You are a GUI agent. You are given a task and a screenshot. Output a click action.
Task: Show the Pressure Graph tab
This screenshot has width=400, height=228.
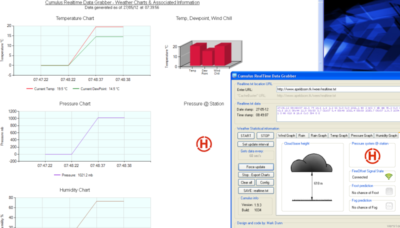(361, 135)
